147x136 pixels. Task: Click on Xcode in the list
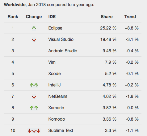(x=54, y=74)
